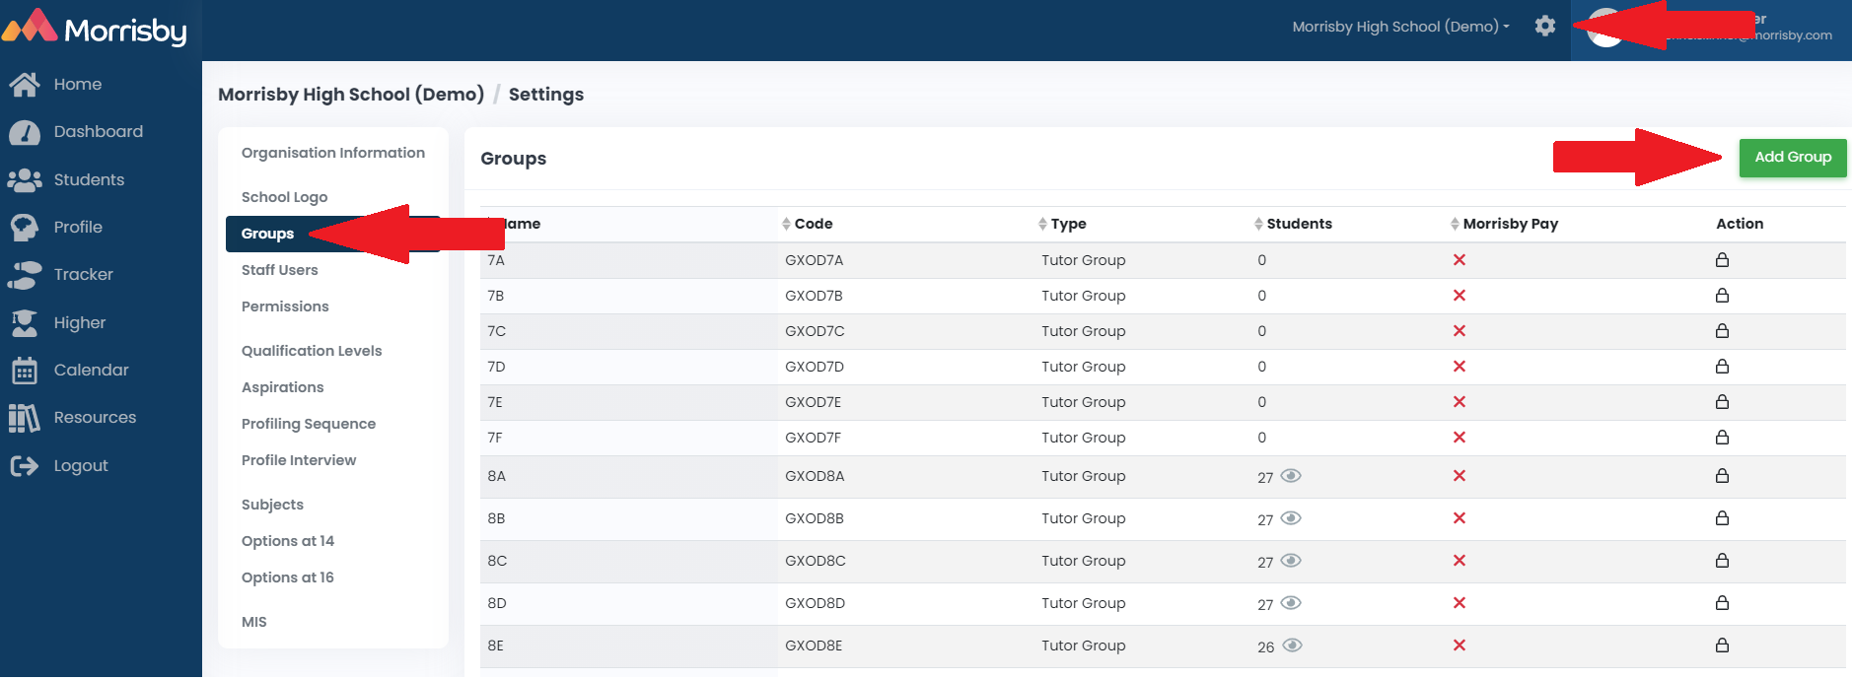Click the lock icon for group 7E
1852x680 pixels.
click(1722, 402)
